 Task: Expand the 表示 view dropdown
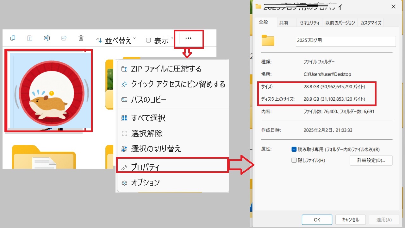click(x=159, y=40)
